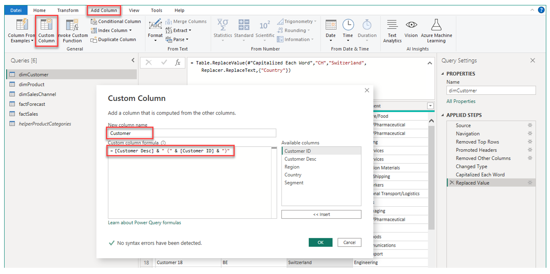Collapse the APPLIED STEPS section
Image resolution: width=550 pixels, height=274 pixels.
(442, 115)
